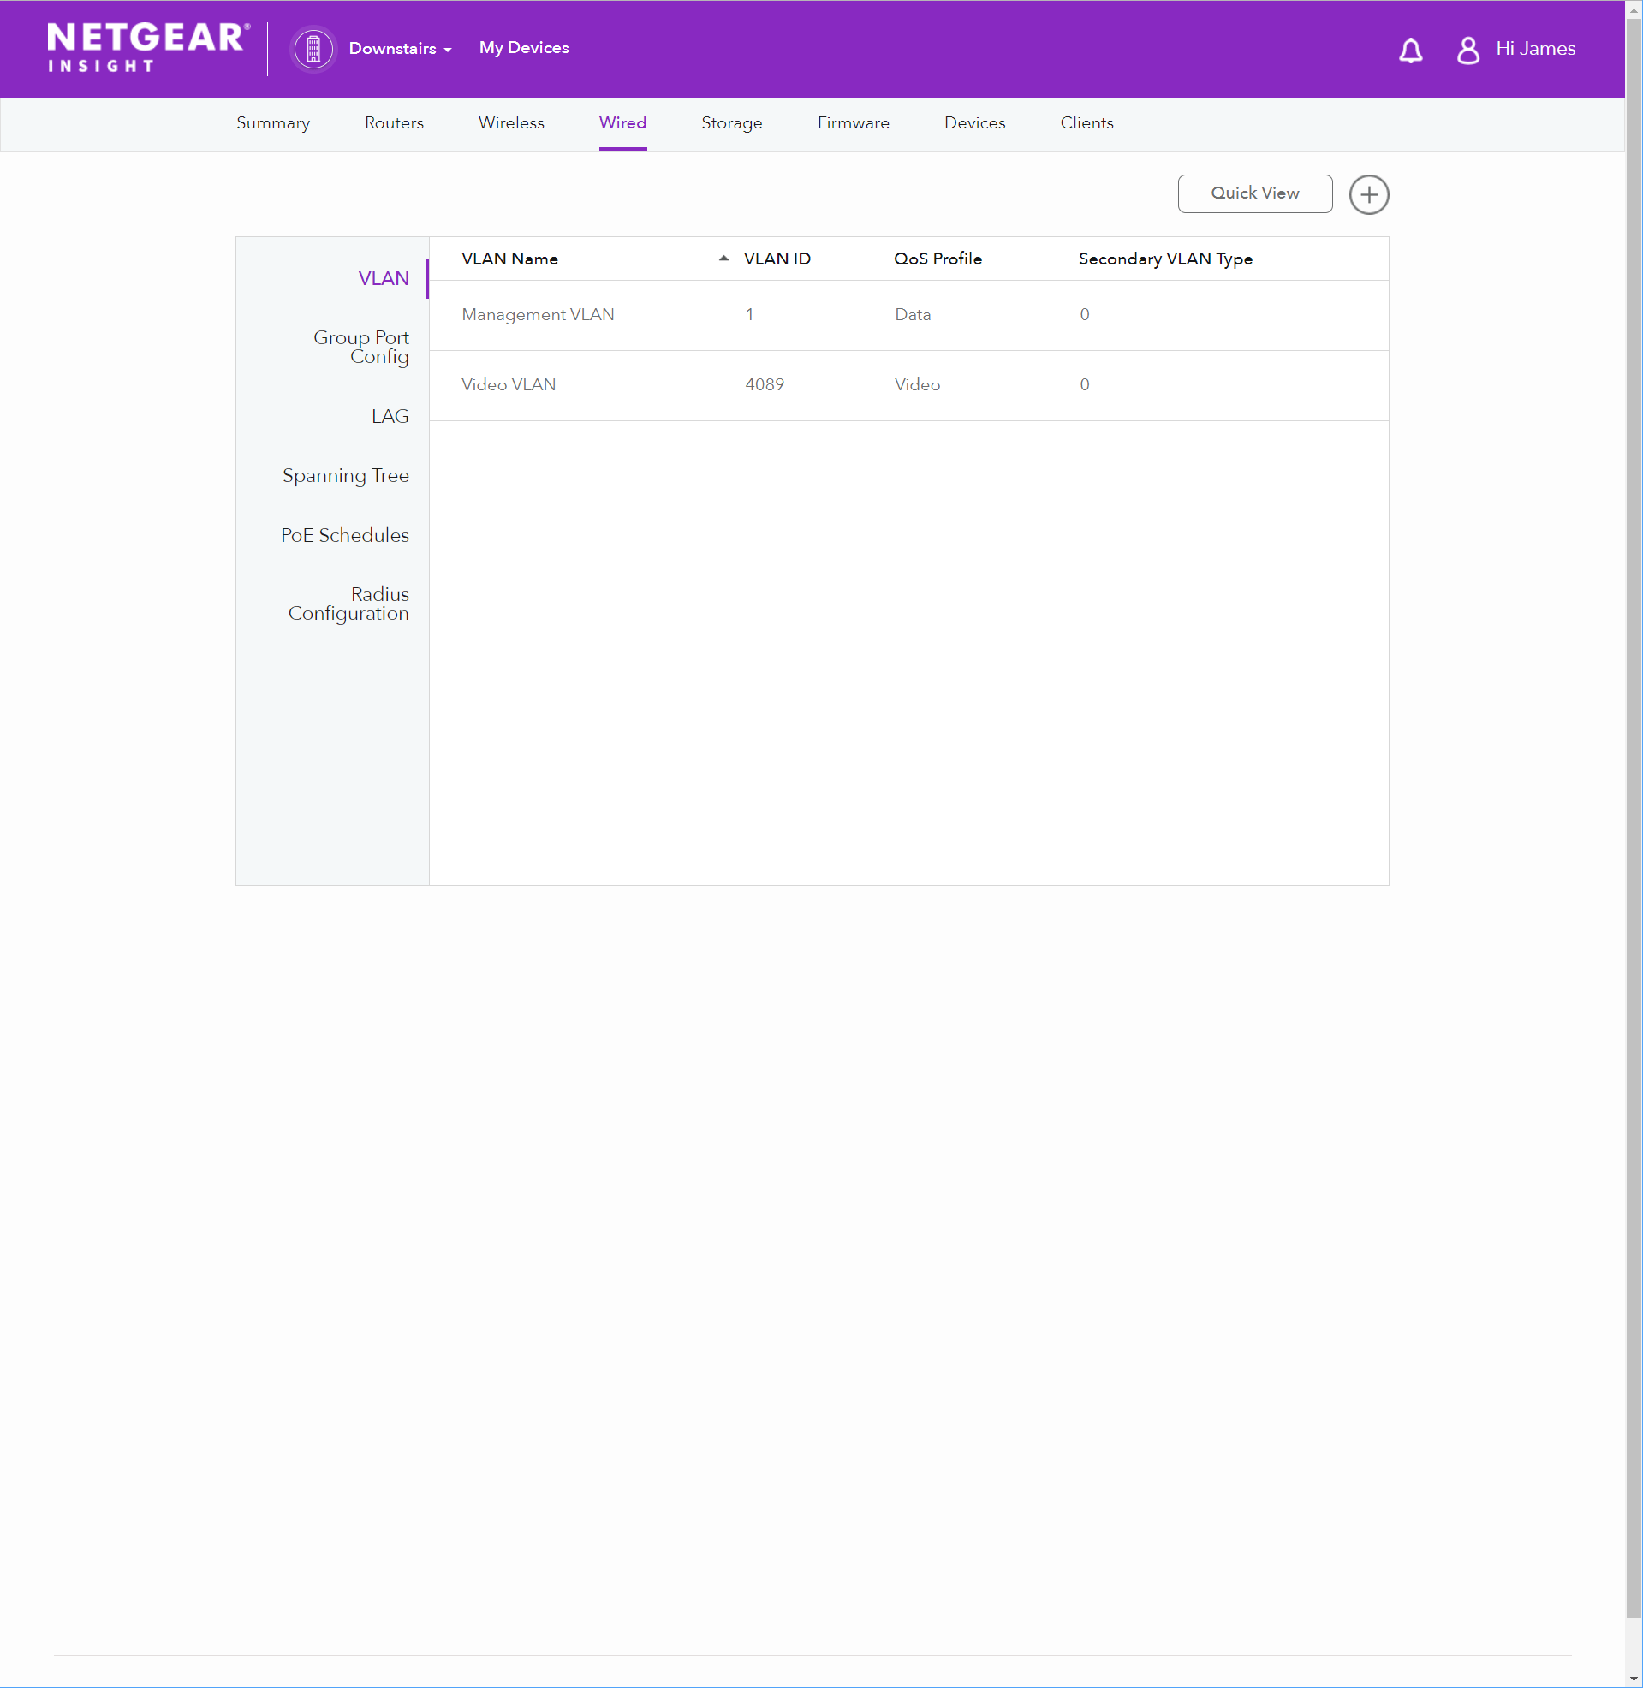This screenshot has height=1688, width=1643.
Task: Click the add VLAN plus icon
Action: coord(1367,194)
